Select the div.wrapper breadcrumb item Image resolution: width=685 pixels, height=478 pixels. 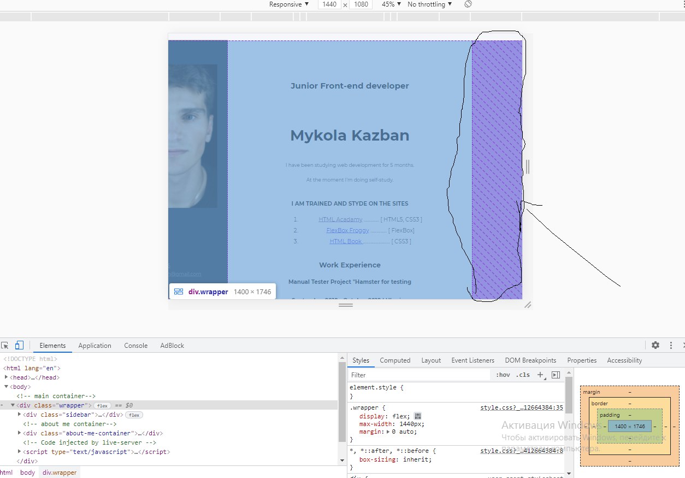60,472
